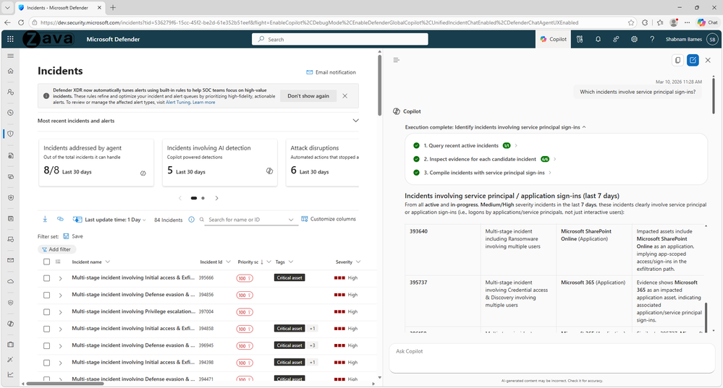Expand incident row 395666

60,278
